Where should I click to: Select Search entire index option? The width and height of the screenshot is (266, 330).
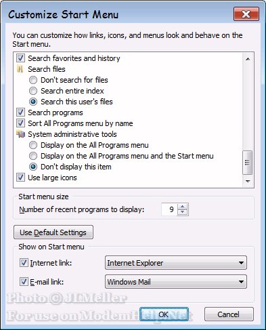33,91
